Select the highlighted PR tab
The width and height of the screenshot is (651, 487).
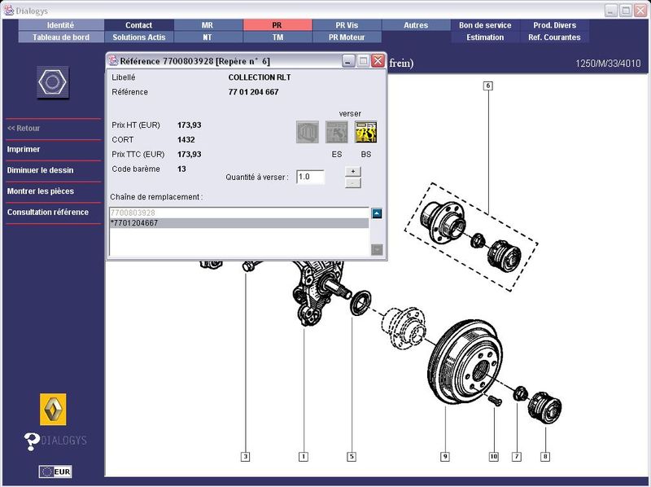tap(277, 25)
